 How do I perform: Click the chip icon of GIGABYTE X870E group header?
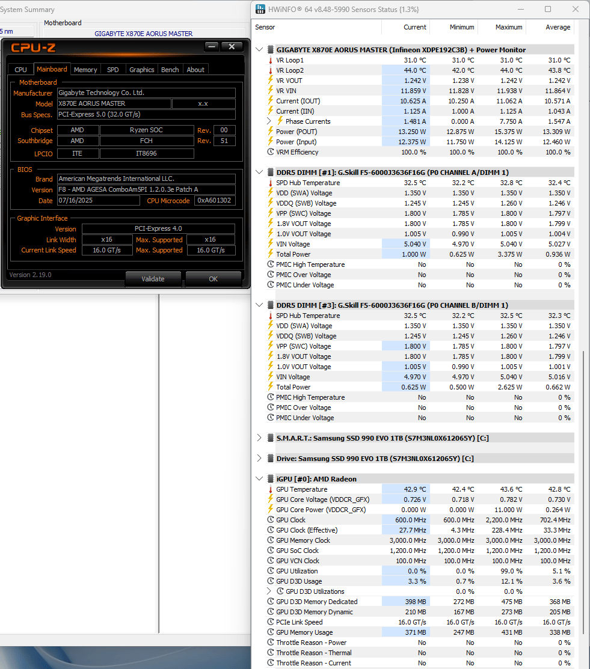click(270, 49)
